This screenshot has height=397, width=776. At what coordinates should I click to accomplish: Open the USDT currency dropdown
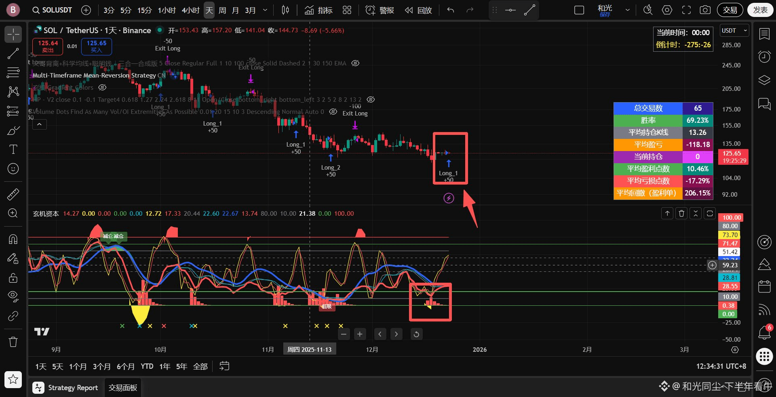tap(735, 31)
